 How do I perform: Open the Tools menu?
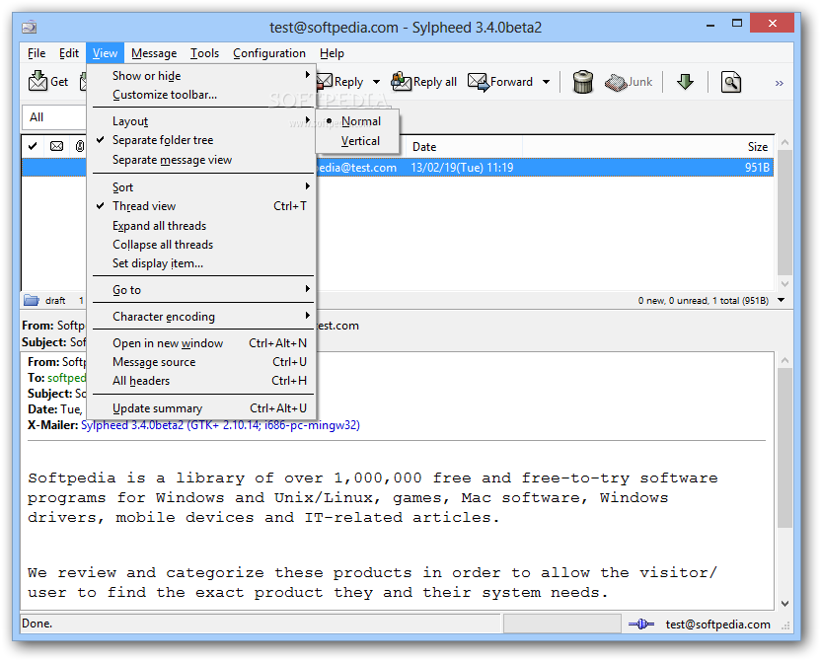204,53
